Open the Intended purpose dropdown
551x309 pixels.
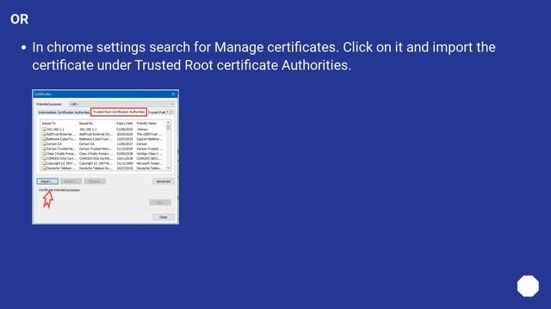121,104
